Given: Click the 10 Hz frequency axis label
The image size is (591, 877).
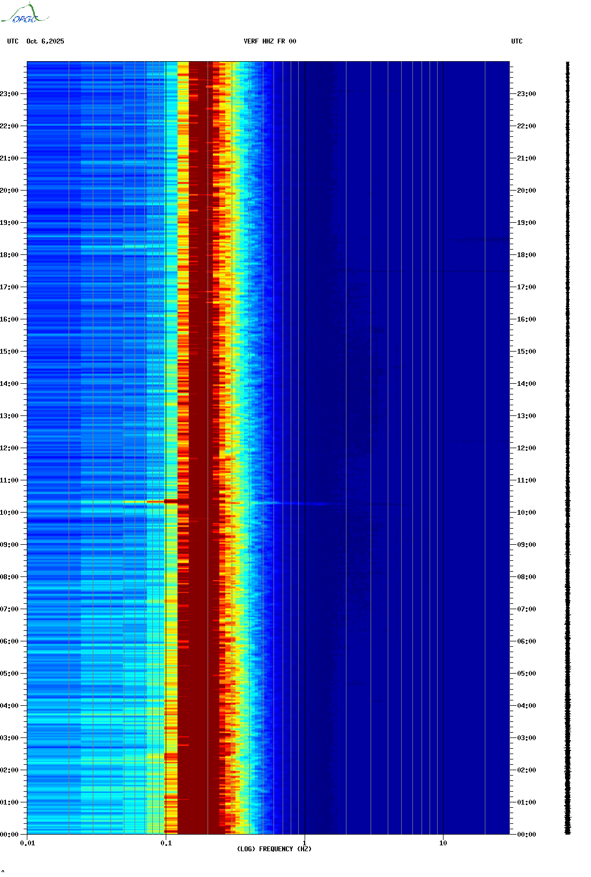Looking at the screenshot, I should [x=443, y=843].
